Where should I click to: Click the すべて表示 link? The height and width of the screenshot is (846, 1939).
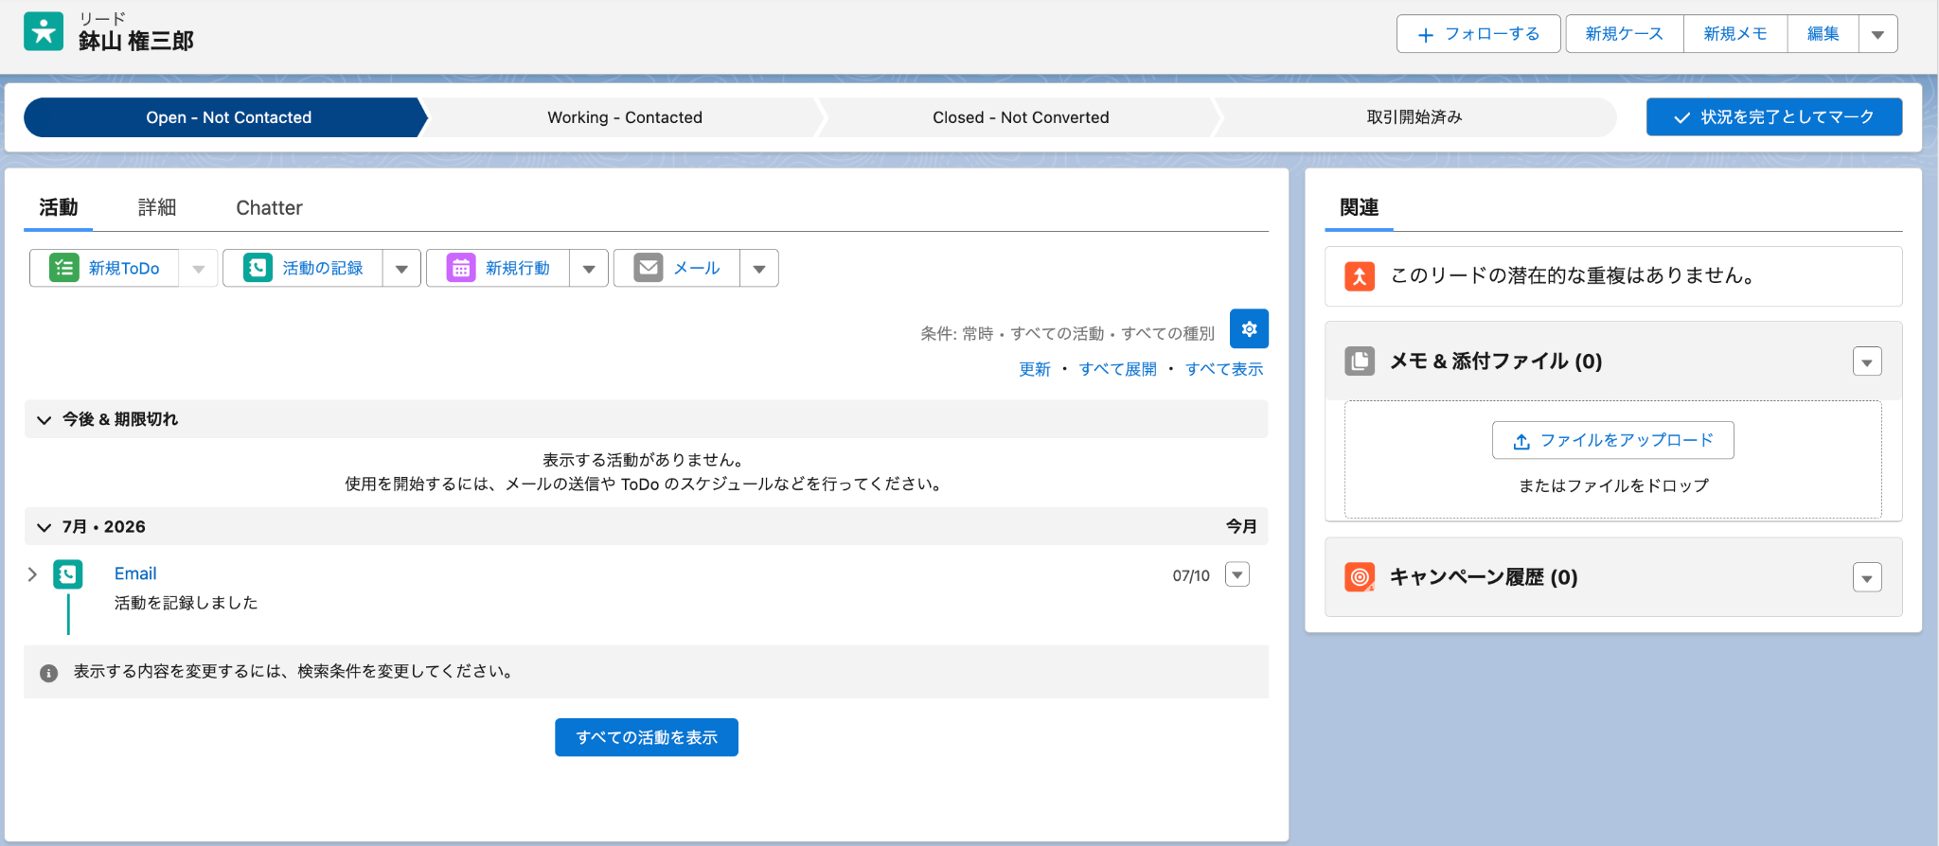(x=1224, y=369)
